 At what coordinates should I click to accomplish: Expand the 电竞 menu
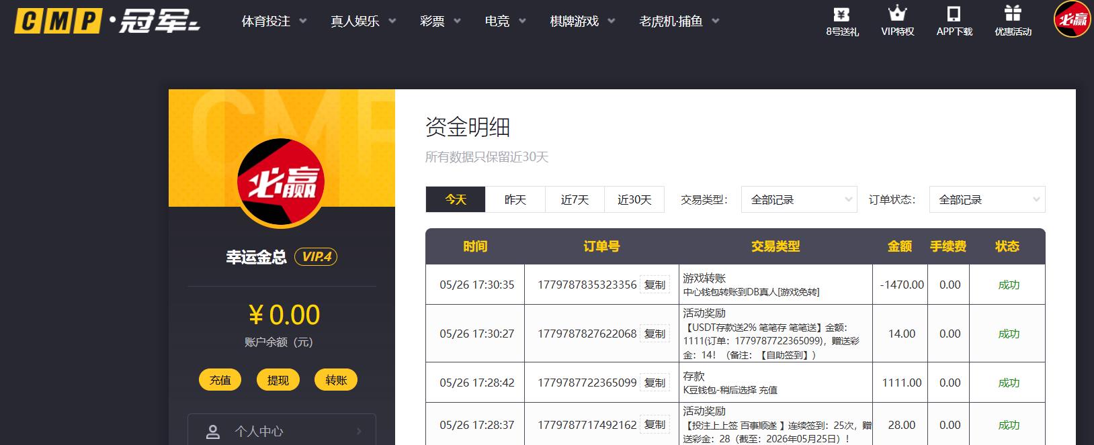click(x=505, y=21)
